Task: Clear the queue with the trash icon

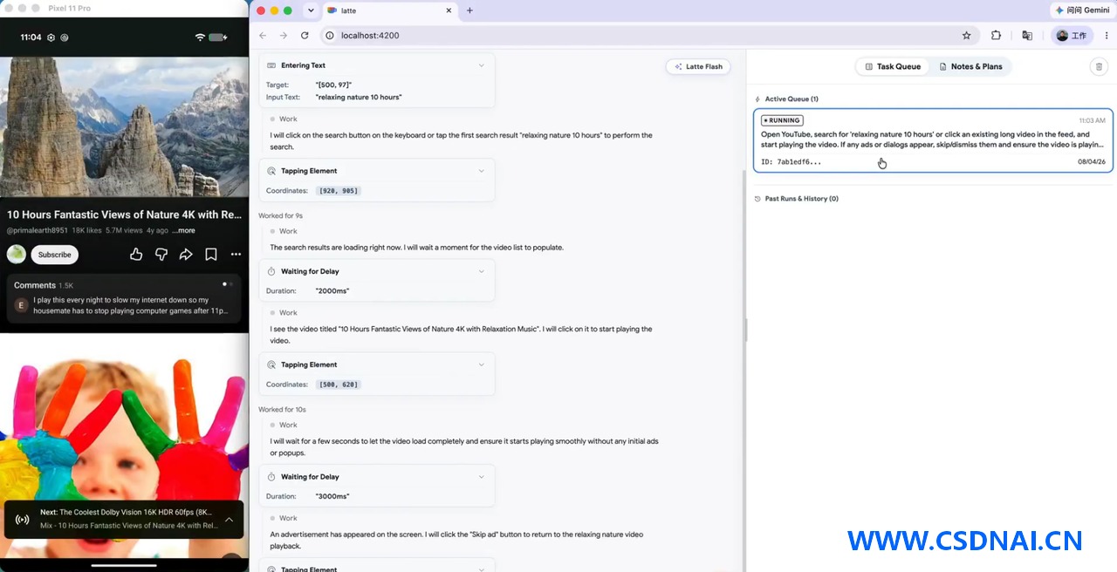Action: [x=1099, y=66]
